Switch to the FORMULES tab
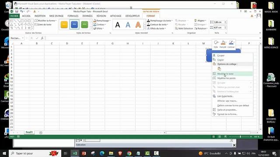The width and height of the screenshot is (280, 157). [73, 16]
